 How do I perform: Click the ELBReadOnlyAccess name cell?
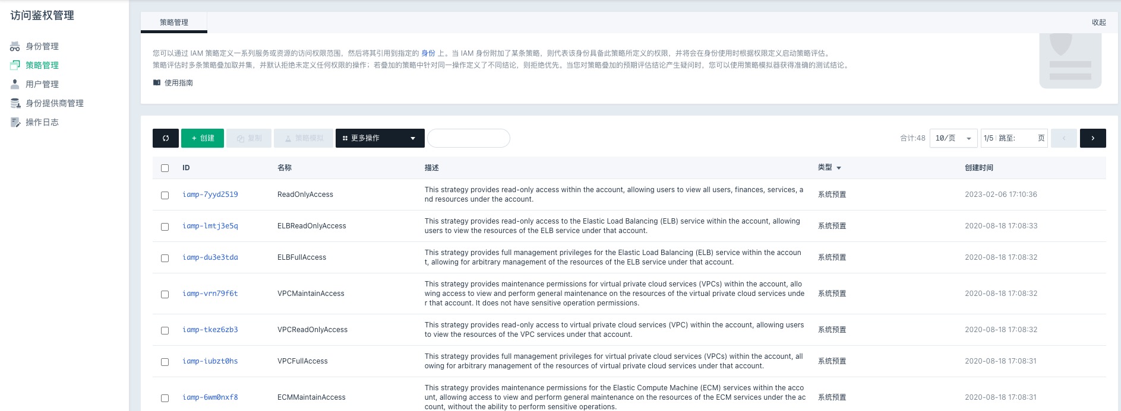[312, 226]
